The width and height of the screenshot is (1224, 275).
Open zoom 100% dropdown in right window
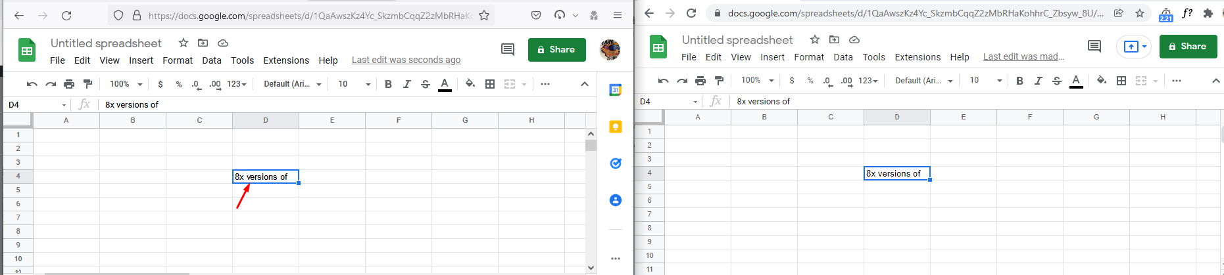pos(758,81)
